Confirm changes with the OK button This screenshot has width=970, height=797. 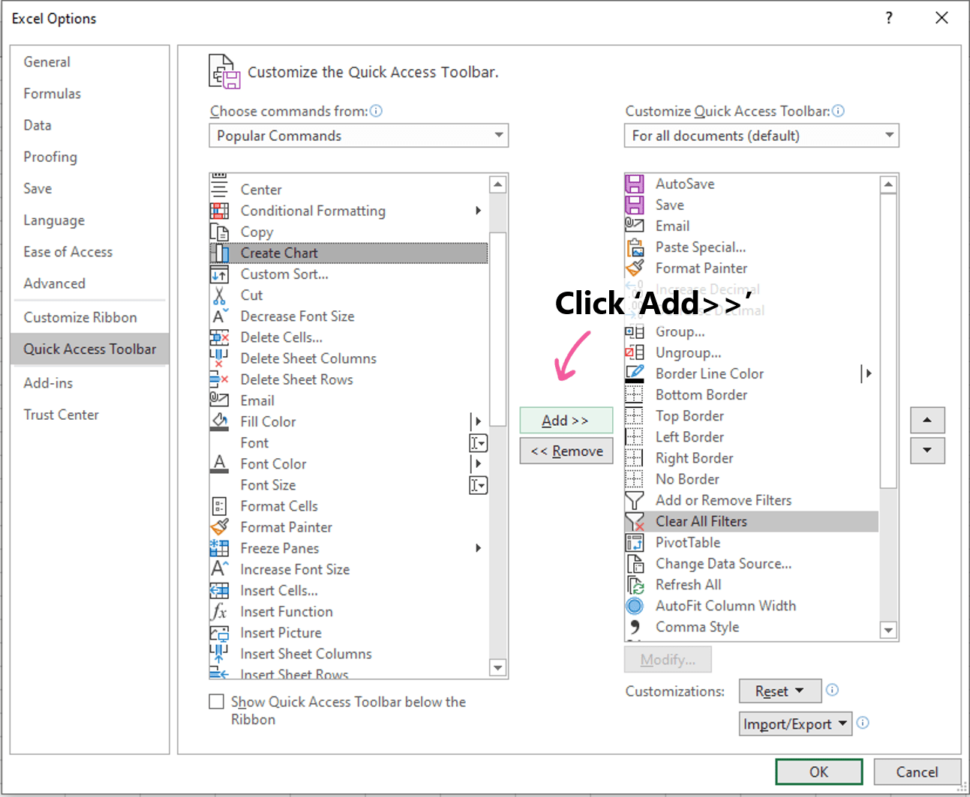[818, 772]
